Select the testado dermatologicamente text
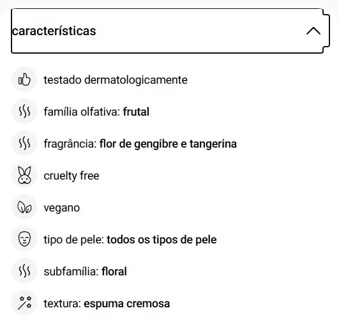 (x=116, y=80)
